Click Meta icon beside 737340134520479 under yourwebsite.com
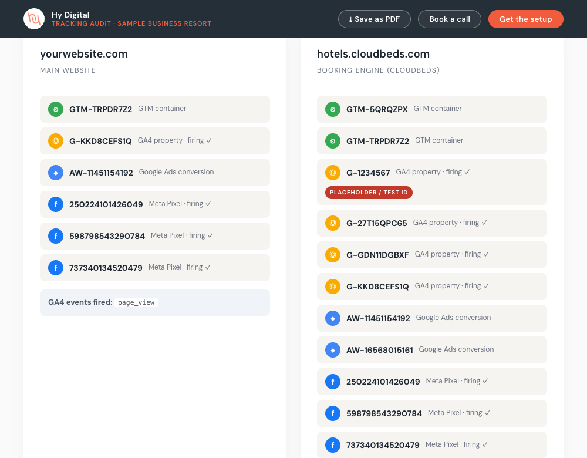Screen dimensions: 587x458 (56, 268)
